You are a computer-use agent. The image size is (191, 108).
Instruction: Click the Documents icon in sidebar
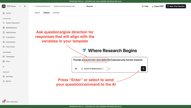coord(4,42)
